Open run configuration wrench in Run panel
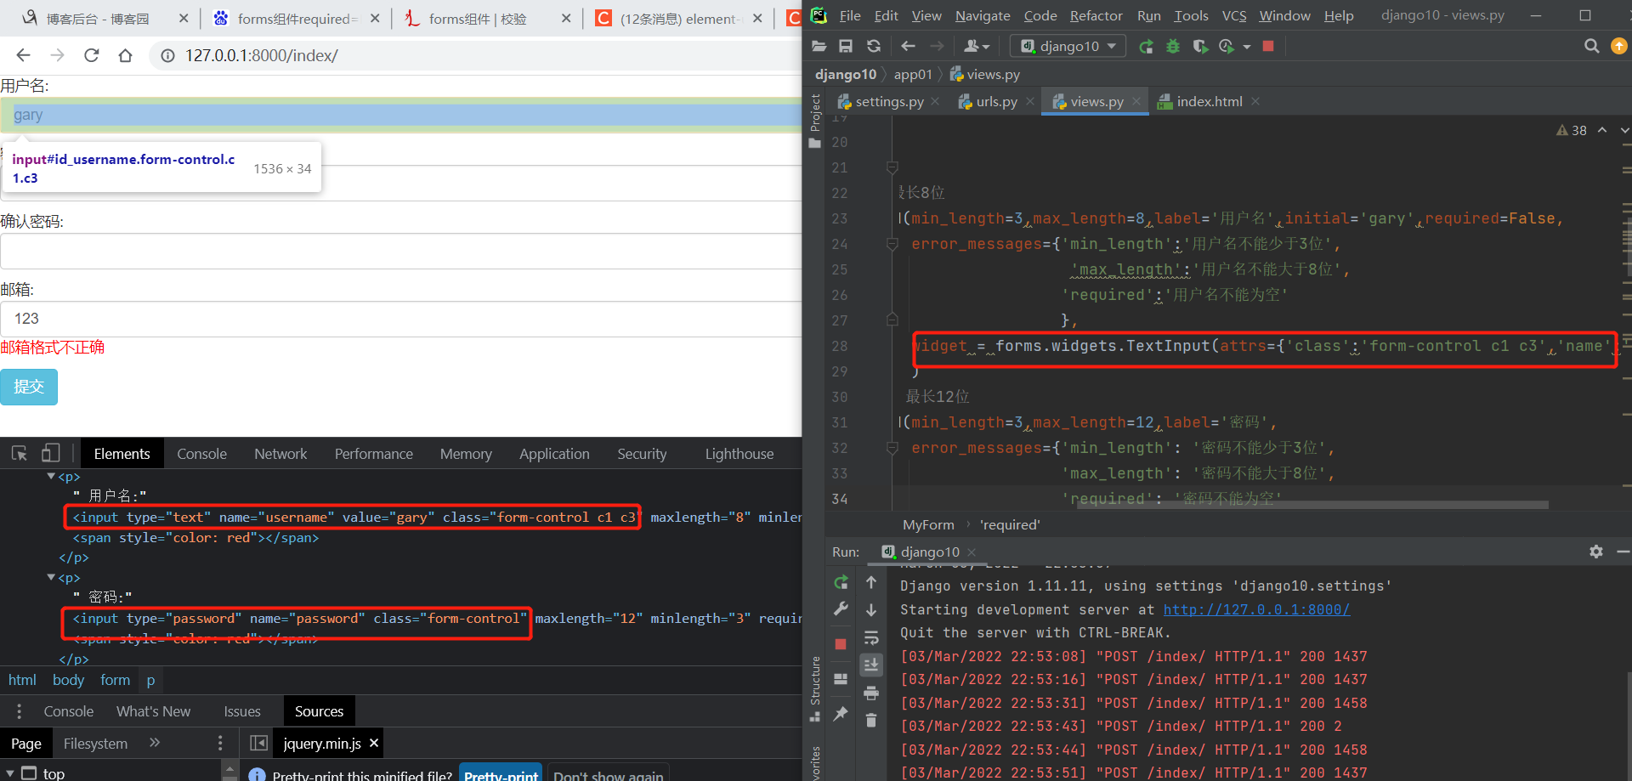The width and height of the screenshot is (1632, 781). pos(841,608)
